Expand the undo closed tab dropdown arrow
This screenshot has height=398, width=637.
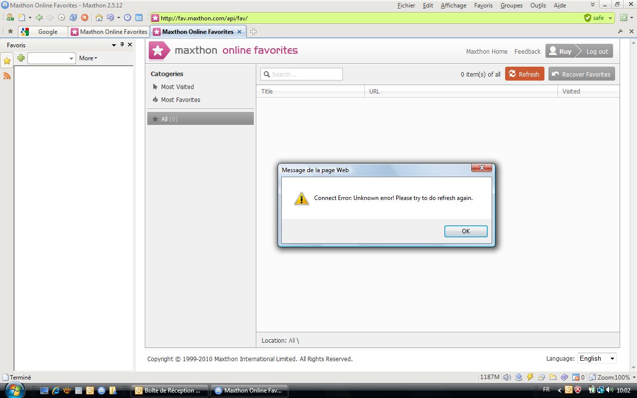point(118,17)
